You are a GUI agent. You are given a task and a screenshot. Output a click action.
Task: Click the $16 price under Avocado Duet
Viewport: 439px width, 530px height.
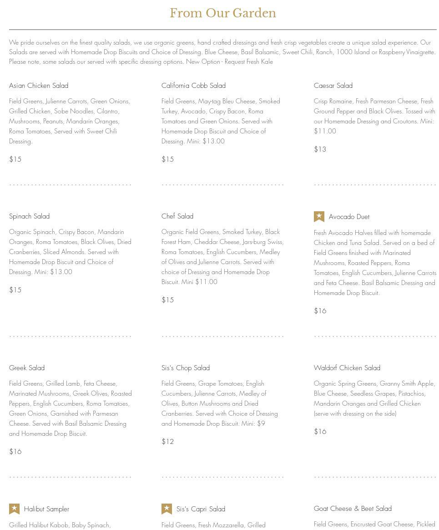tap(320, 311)
